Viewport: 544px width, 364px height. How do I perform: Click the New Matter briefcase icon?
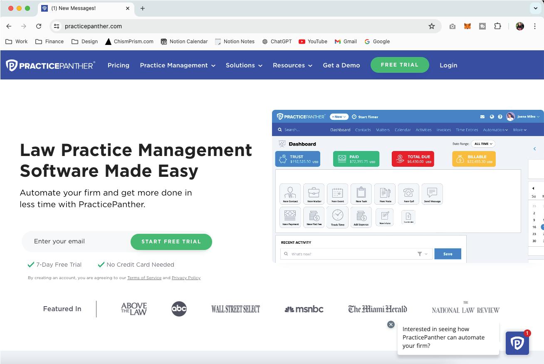314,194
